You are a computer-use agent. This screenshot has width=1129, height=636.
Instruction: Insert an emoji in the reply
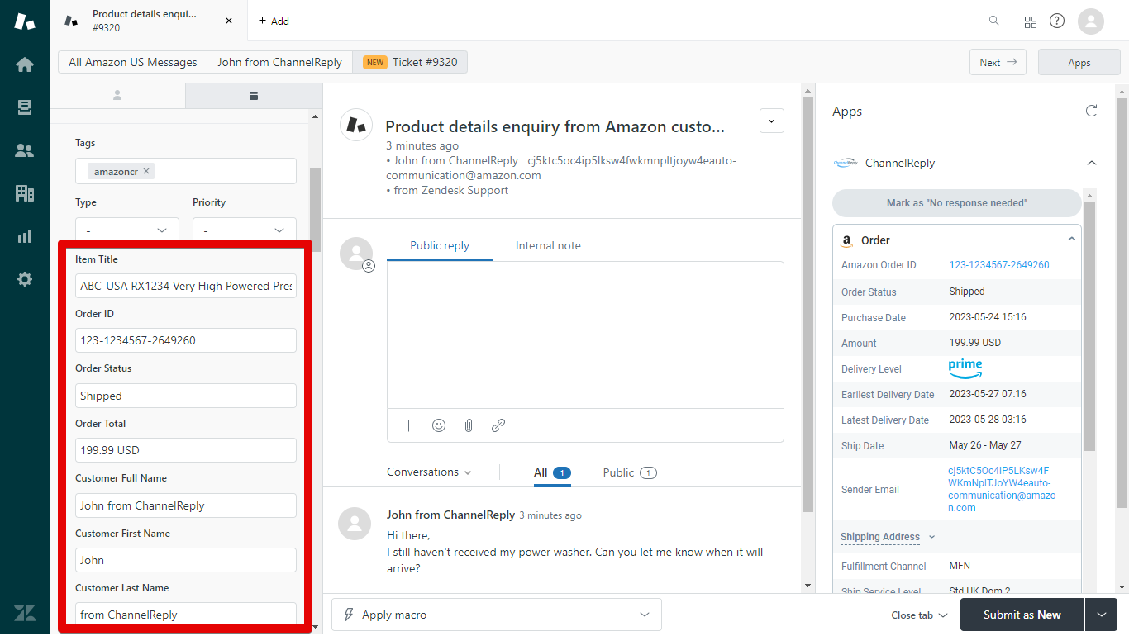pos(439,425)
